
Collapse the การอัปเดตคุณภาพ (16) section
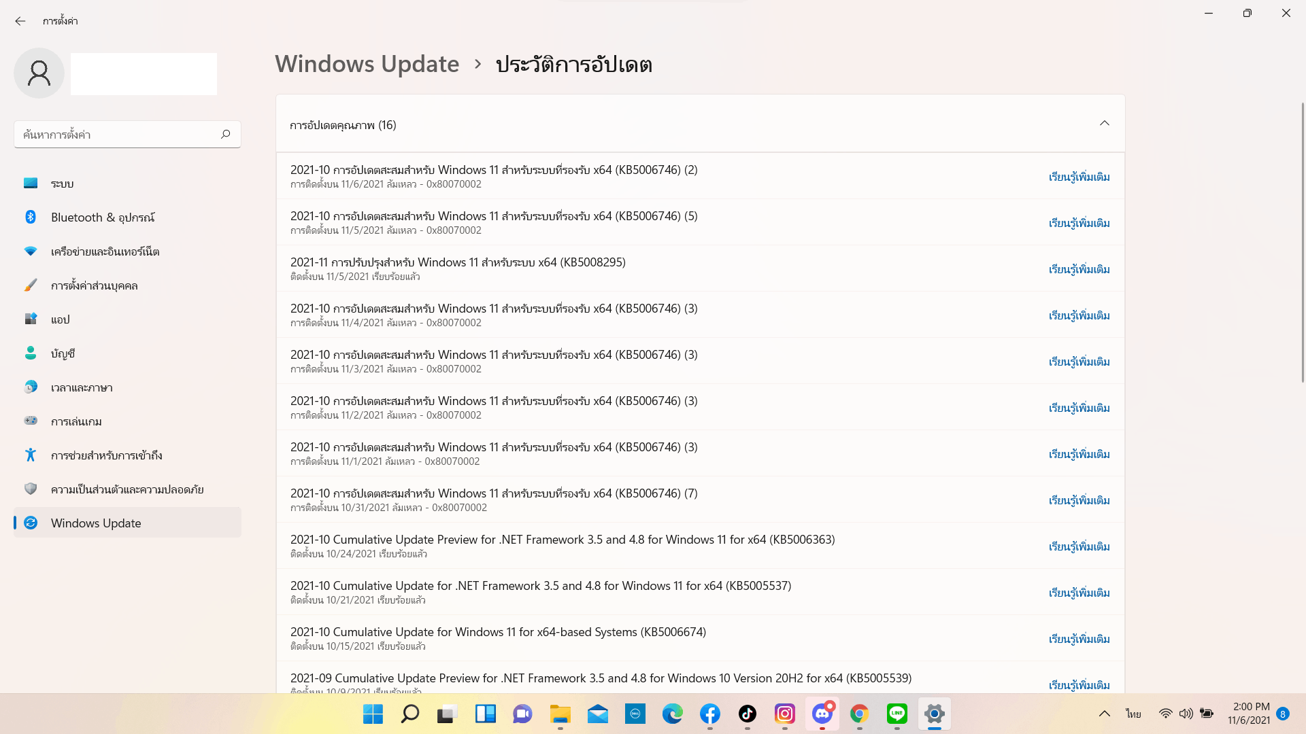[x=1104, y=124]
